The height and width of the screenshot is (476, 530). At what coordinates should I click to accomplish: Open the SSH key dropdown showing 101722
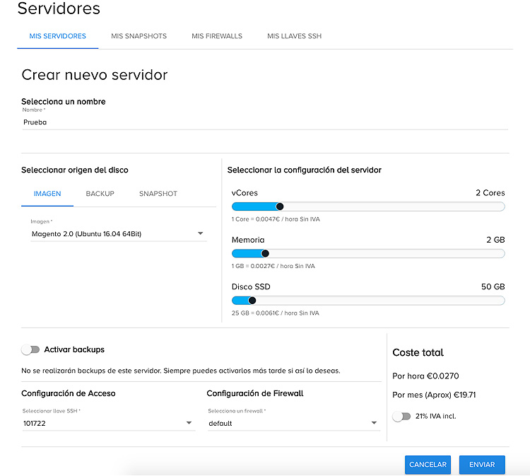pos(109,423)
